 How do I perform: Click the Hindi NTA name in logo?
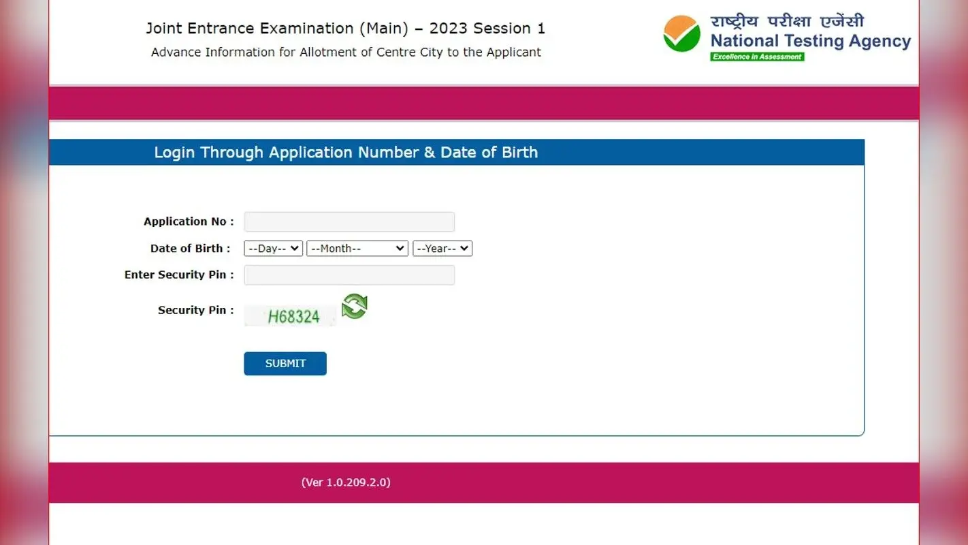[x=787, y=20]
